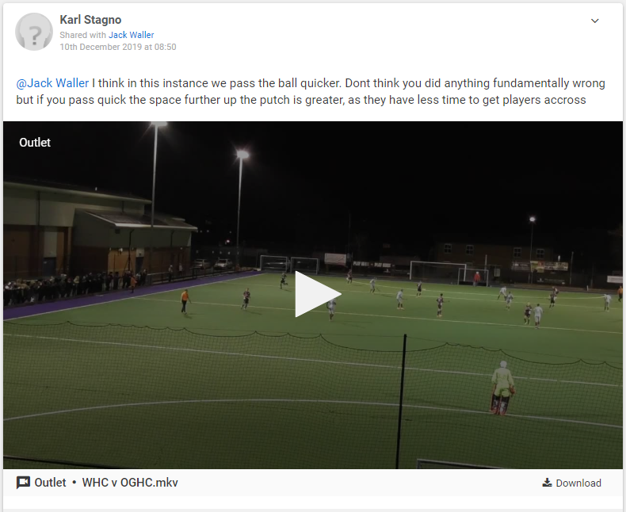Screen dimensions: 626x512
Task: Click the Outlet title overlay on video
Action: 35,143
